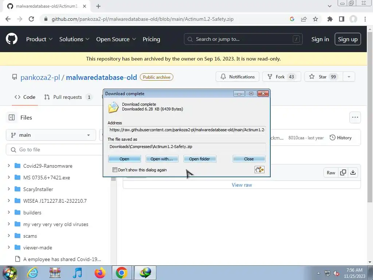Open the Chrome three-dot menu
The width and height of the screenshot is (373, 280).
[365, 19]
